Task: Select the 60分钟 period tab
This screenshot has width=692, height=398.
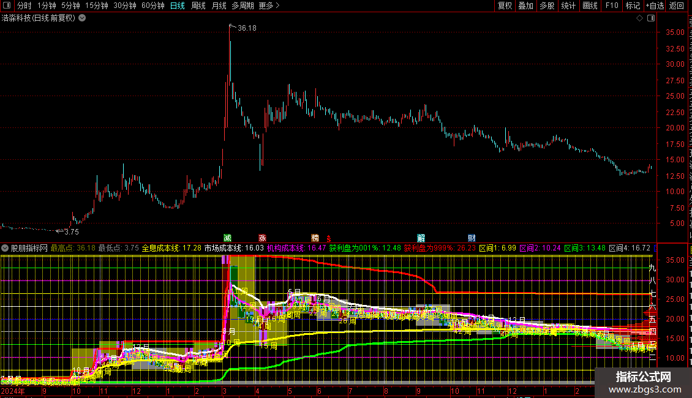Action: (x=152, y=6)
